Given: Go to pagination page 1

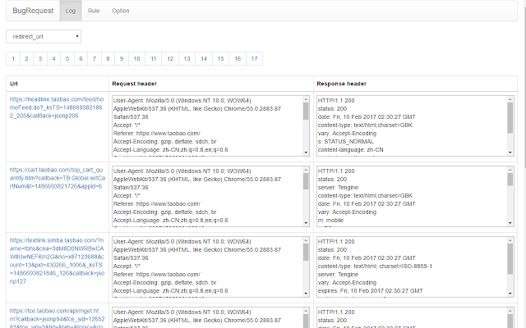Looking at the screenshot, I should 14,59.
